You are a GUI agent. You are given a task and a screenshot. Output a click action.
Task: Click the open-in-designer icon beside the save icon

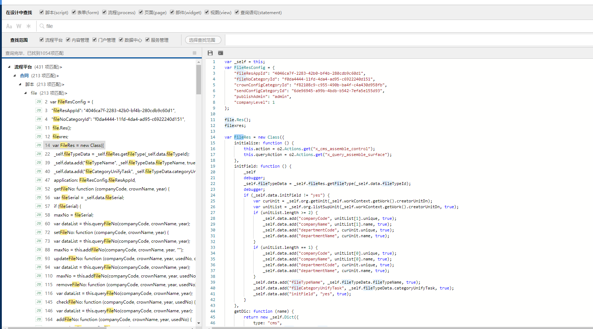221,53
